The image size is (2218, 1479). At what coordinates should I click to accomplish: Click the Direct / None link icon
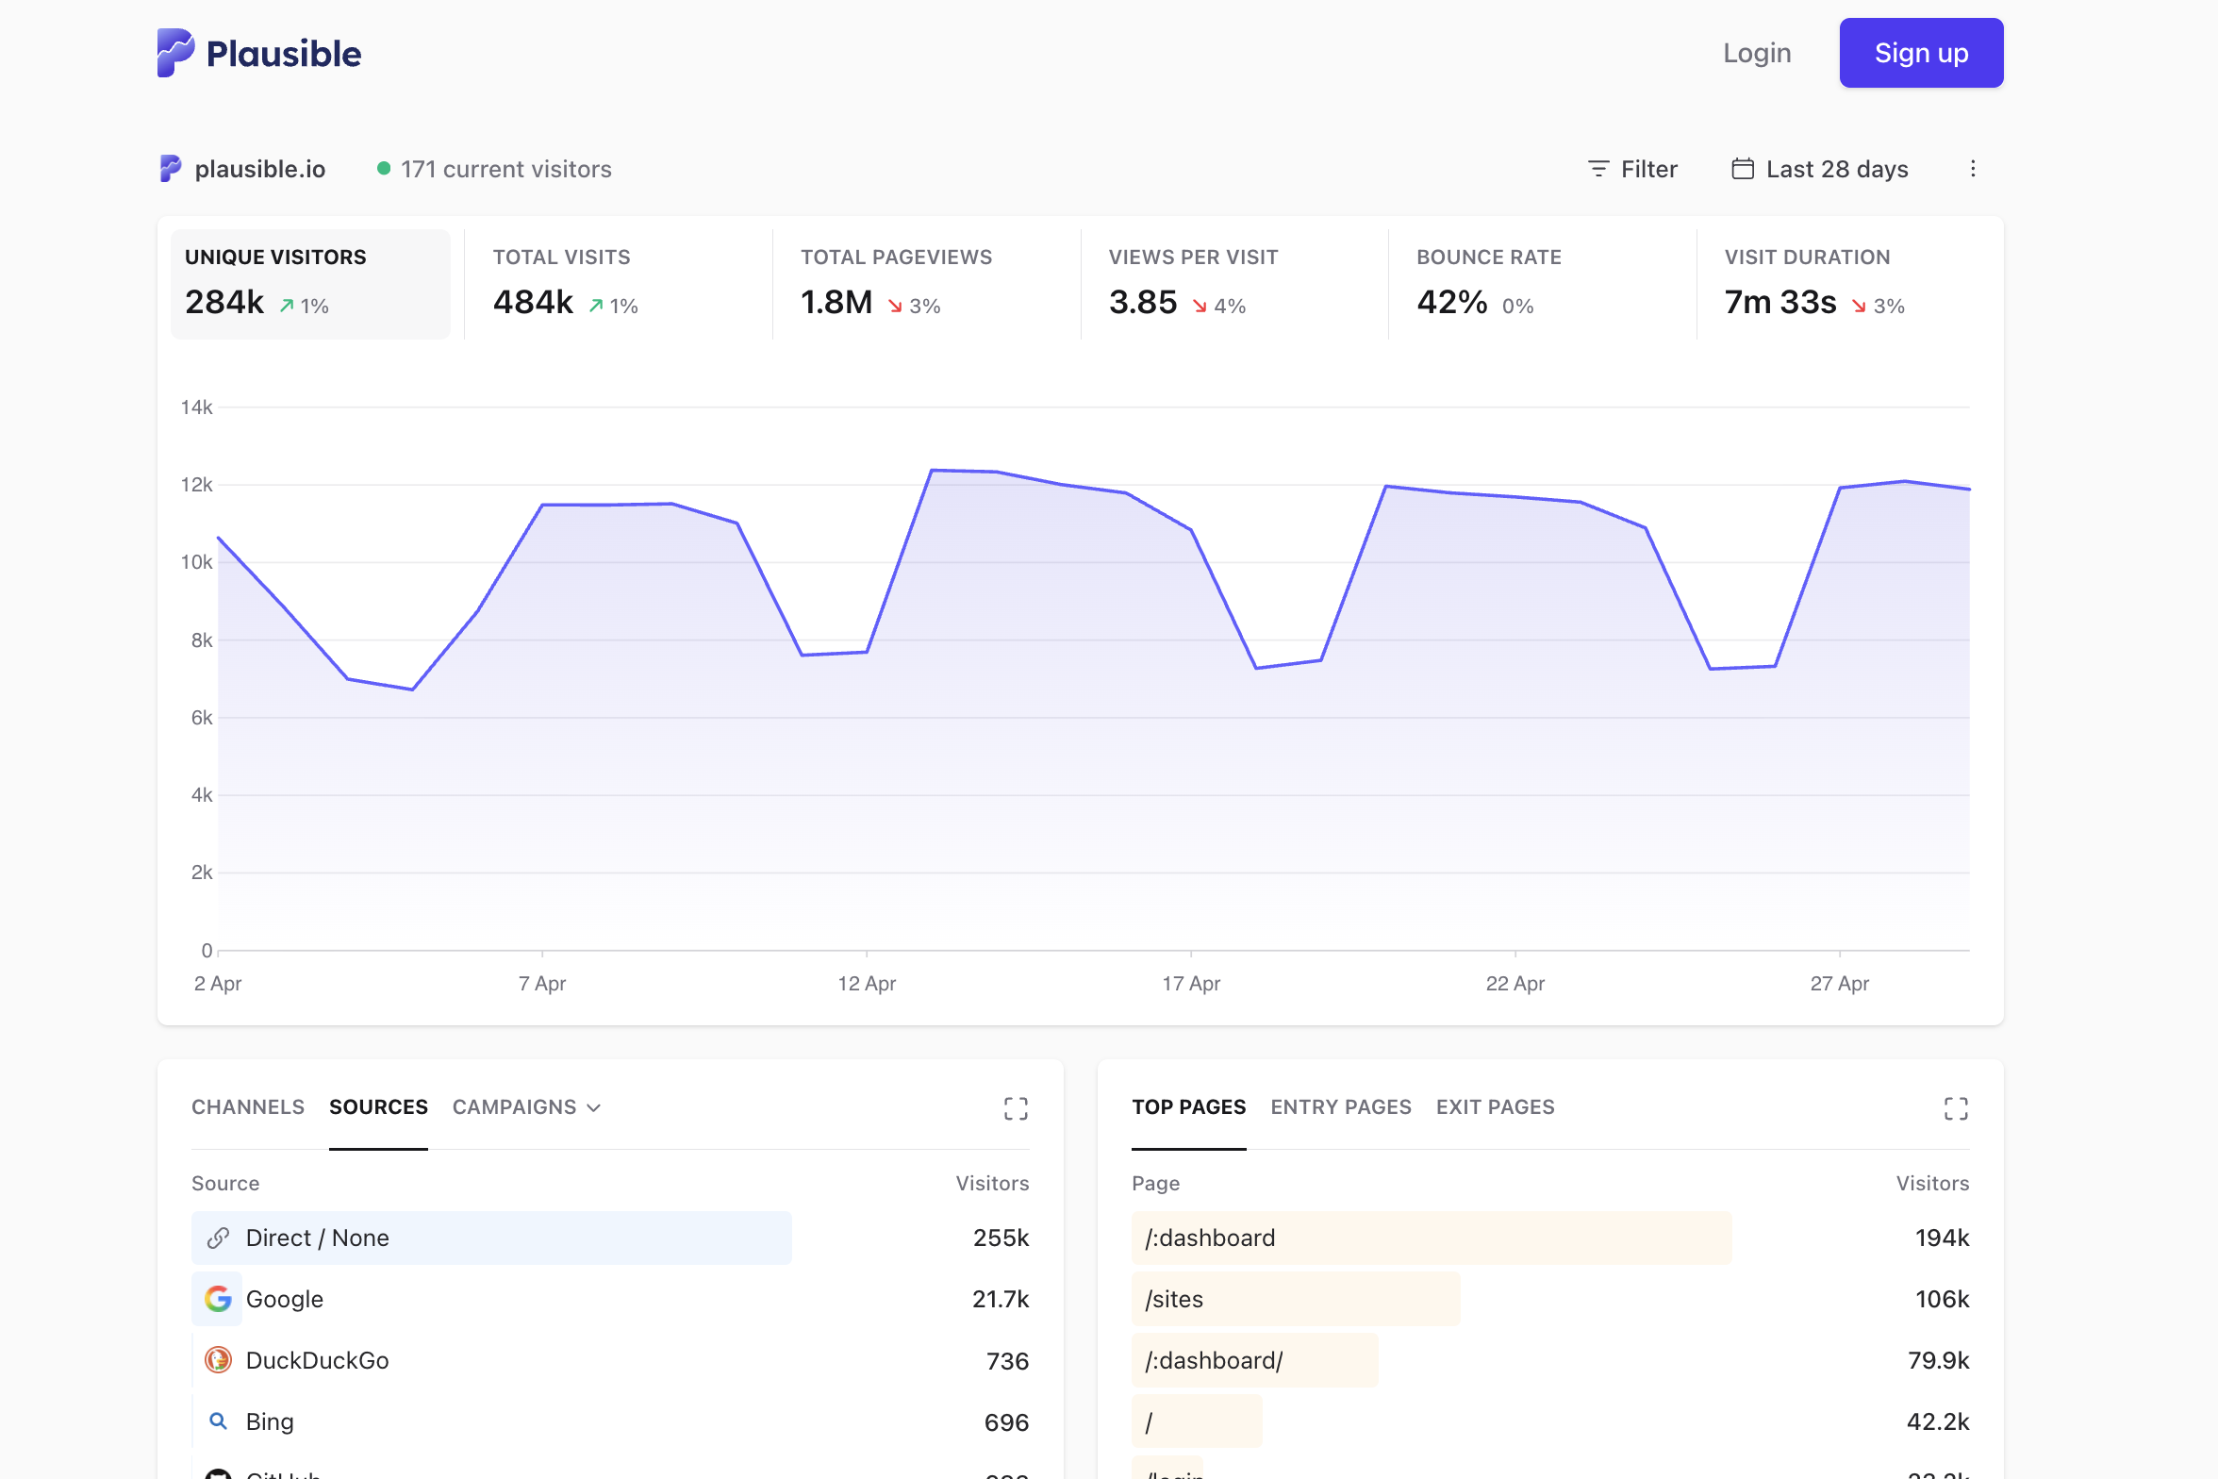coord(218,1238)
